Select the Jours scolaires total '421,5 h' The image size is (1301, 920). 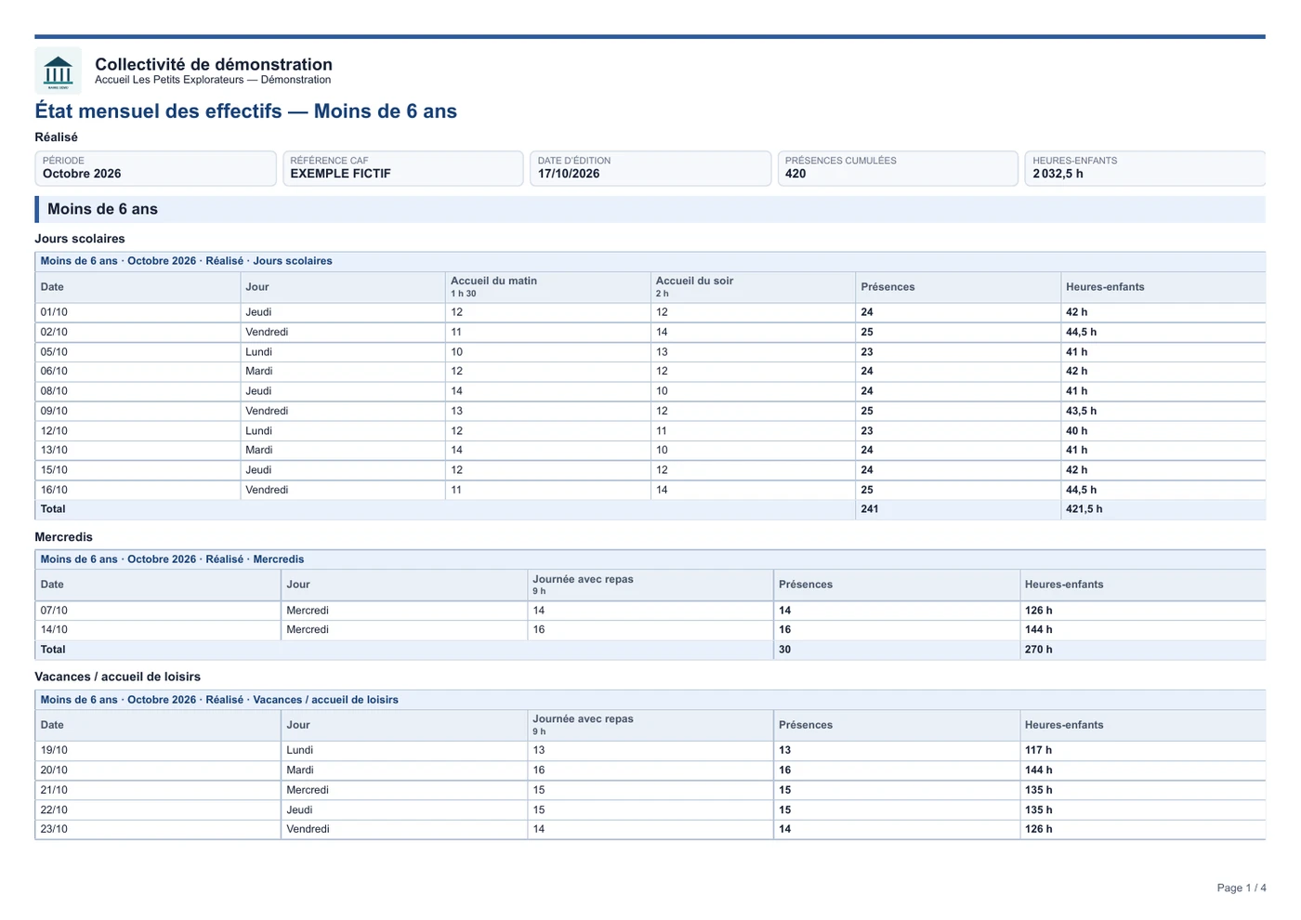coord(1163,509)
